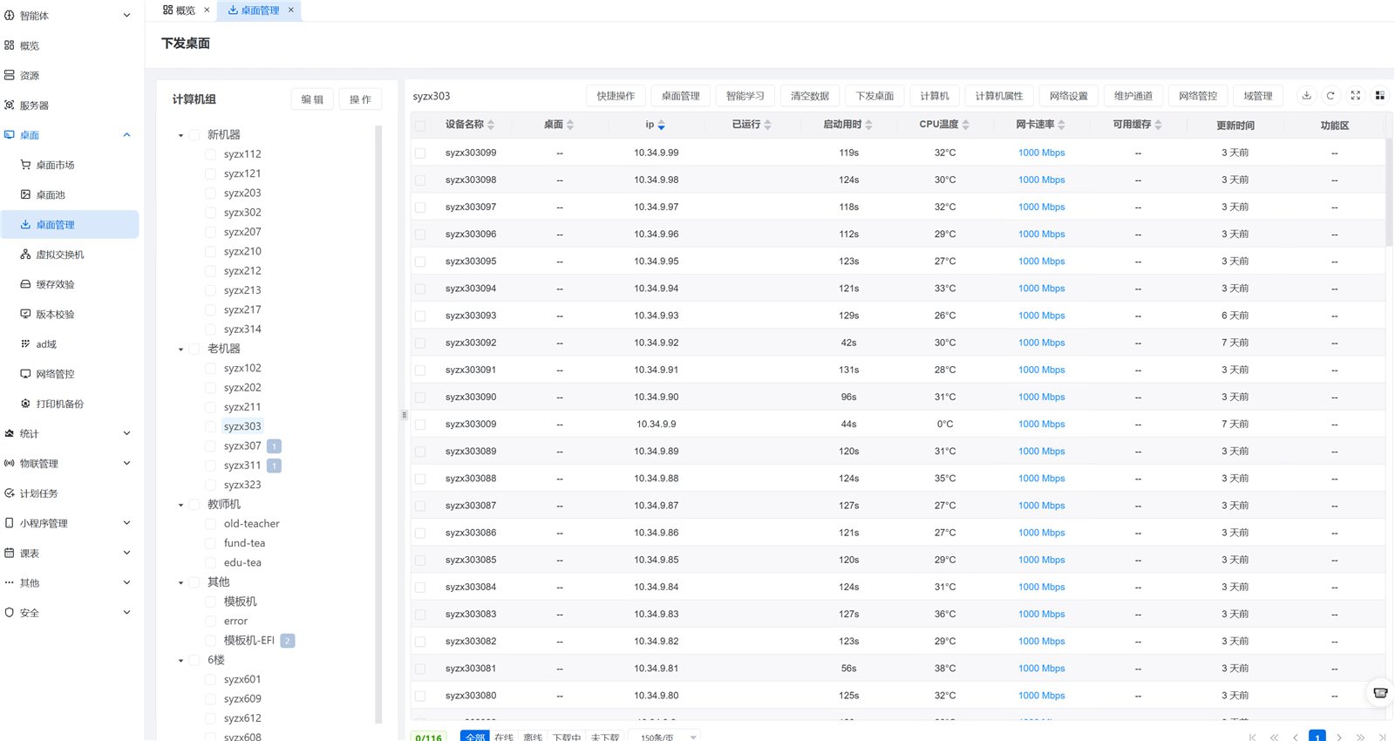Sort by 可用缓存 column arrows
This screenshot has height=741, width=1395.
(1158, 125)
